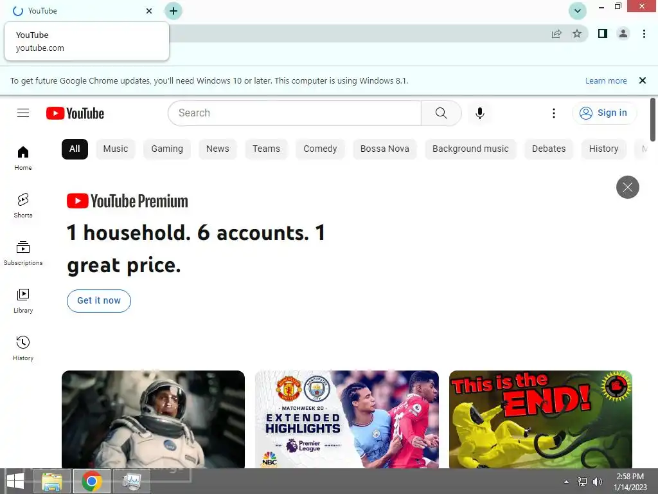This screenshot has height=494, width=658.
Task: Click Chrome icon in taskbar
Action: point(92,481)
